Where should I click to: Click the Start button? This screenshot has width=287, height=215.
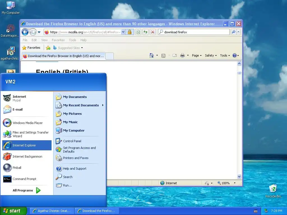(13, 211)
